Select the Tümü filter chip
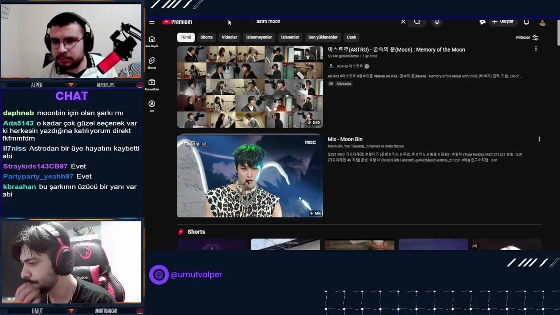 [x=186, y=37]
